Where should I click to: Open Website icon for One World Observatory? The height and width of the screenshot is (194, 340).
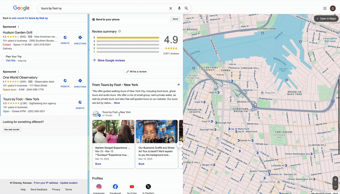pos(65,82)
